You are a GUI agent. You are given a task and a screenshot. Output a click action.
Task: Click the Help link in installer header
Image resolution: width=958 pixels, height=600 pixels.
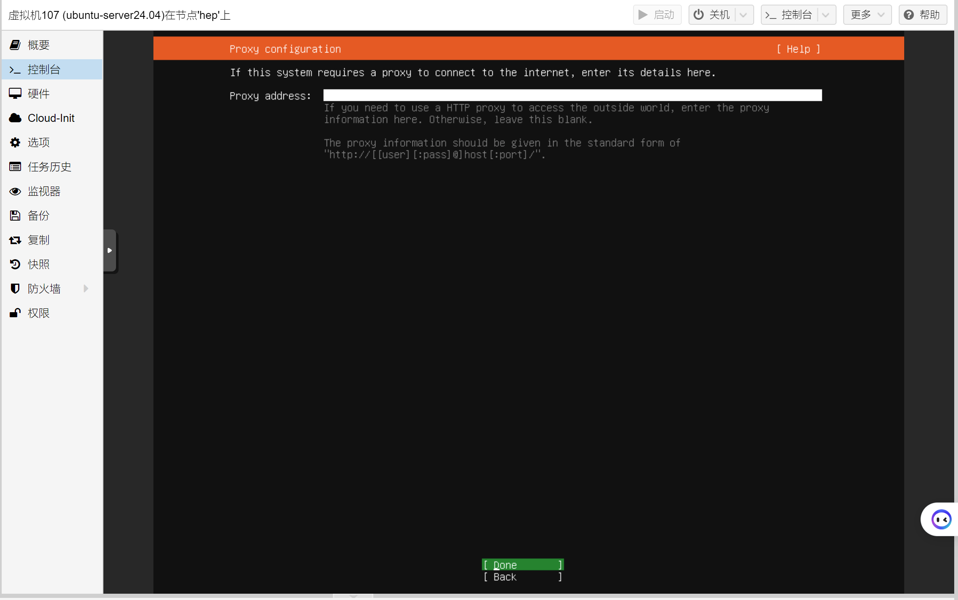click(x=798, y=49)
